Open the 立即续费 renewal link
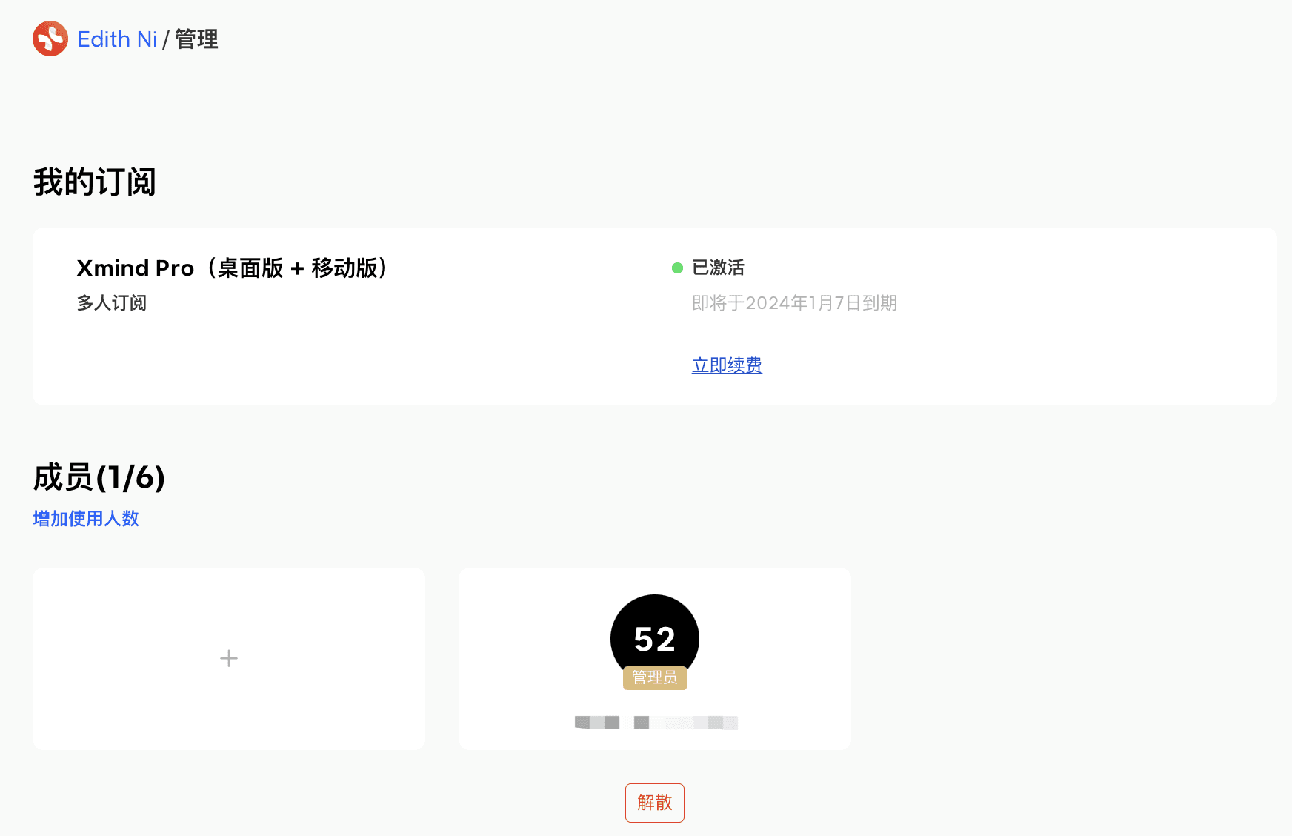Viewport: 1292px width, 836px height. pos(727,365)
